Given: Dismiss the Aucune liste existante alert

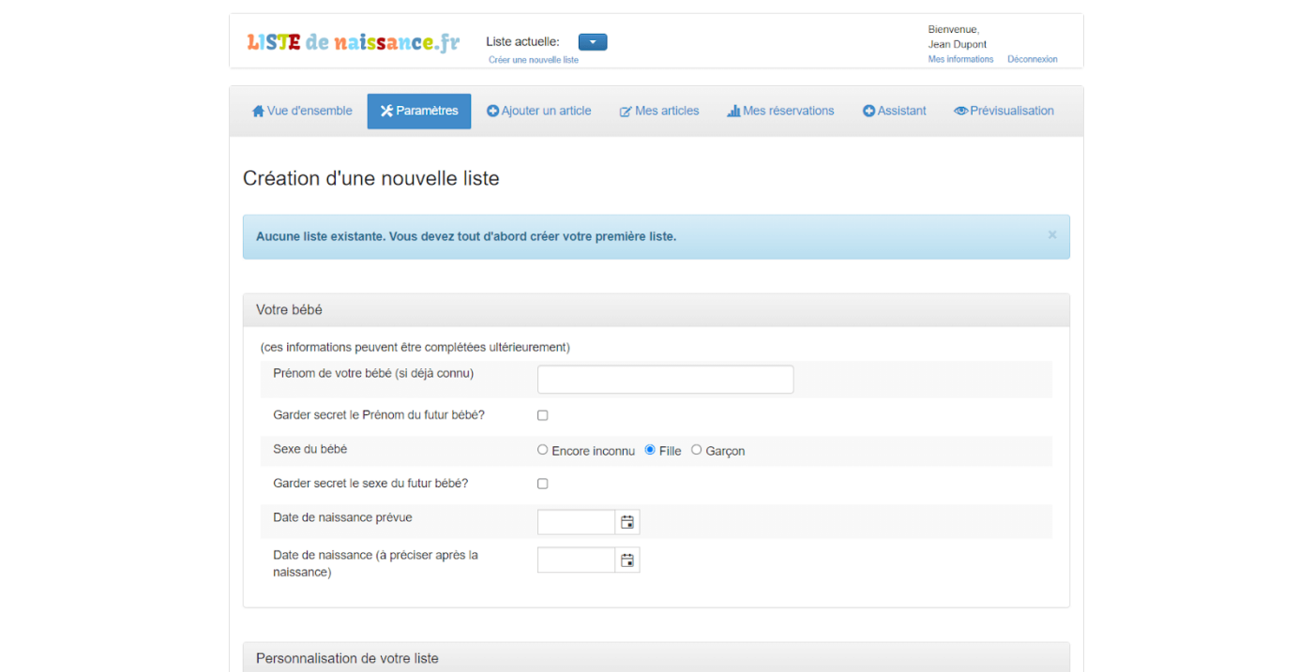Looking at the screenshot, I should pyautogui.click(x=1052, y=235).
